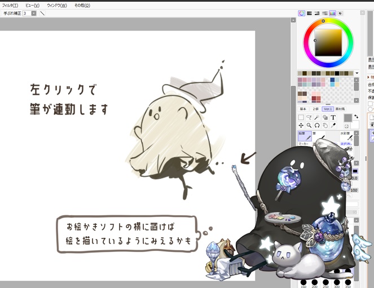Select the 160 brush size dot
Viewport: 374px width, 288px height.
(x=303, y=283)
